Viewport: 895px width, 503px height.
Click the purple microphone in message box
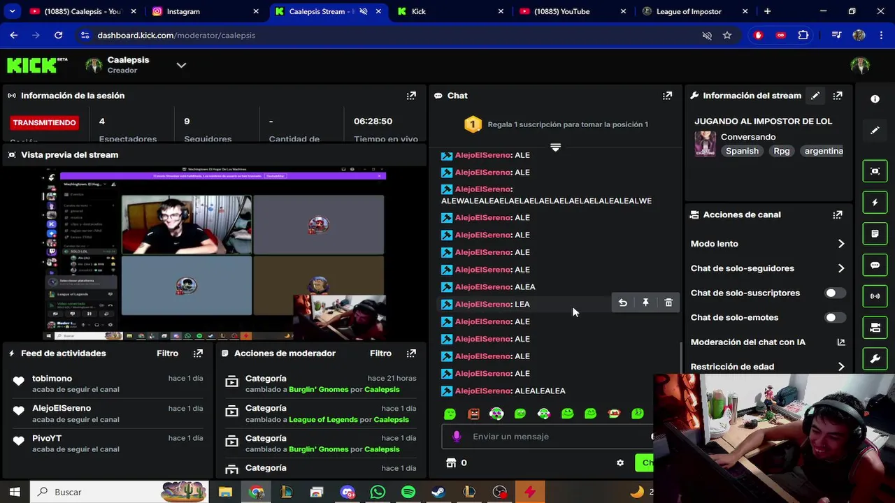click(x=457, y=437)
